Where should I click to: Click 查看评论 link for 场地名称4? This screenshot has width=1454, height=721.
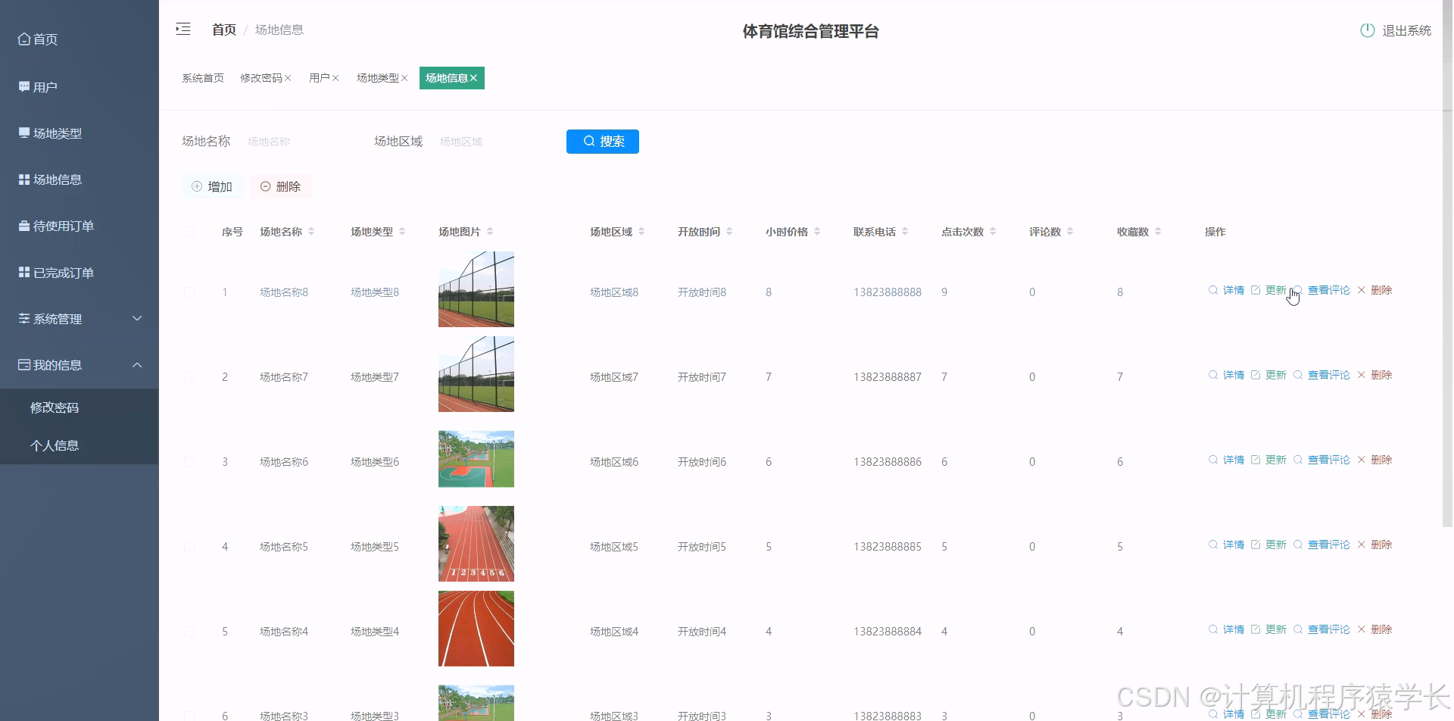click(x=1329, y=629)
